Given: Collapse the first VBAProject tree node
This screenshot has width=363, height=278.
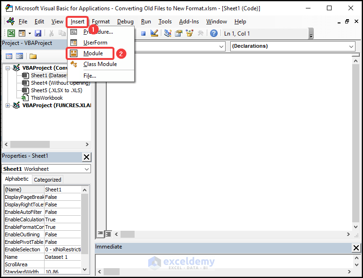Looking at the screenshot, I should pos(8,68).
